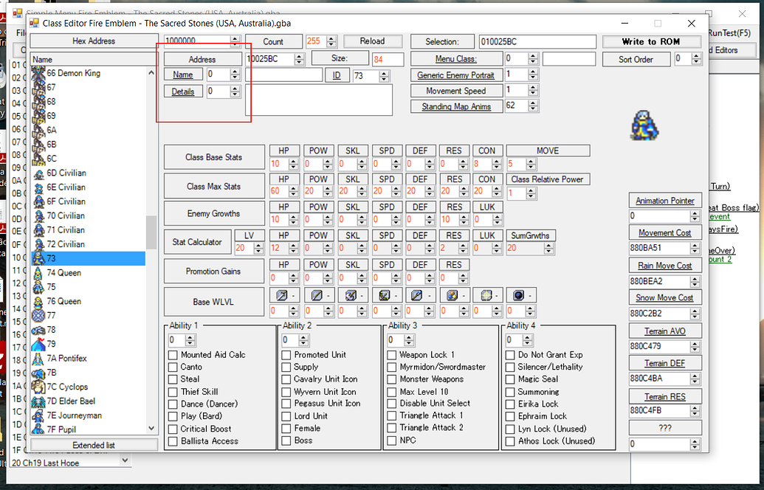This screenshot has height=490, width=764.
Task: Click the standing map animation sprite preview
Action: (644, 125)
